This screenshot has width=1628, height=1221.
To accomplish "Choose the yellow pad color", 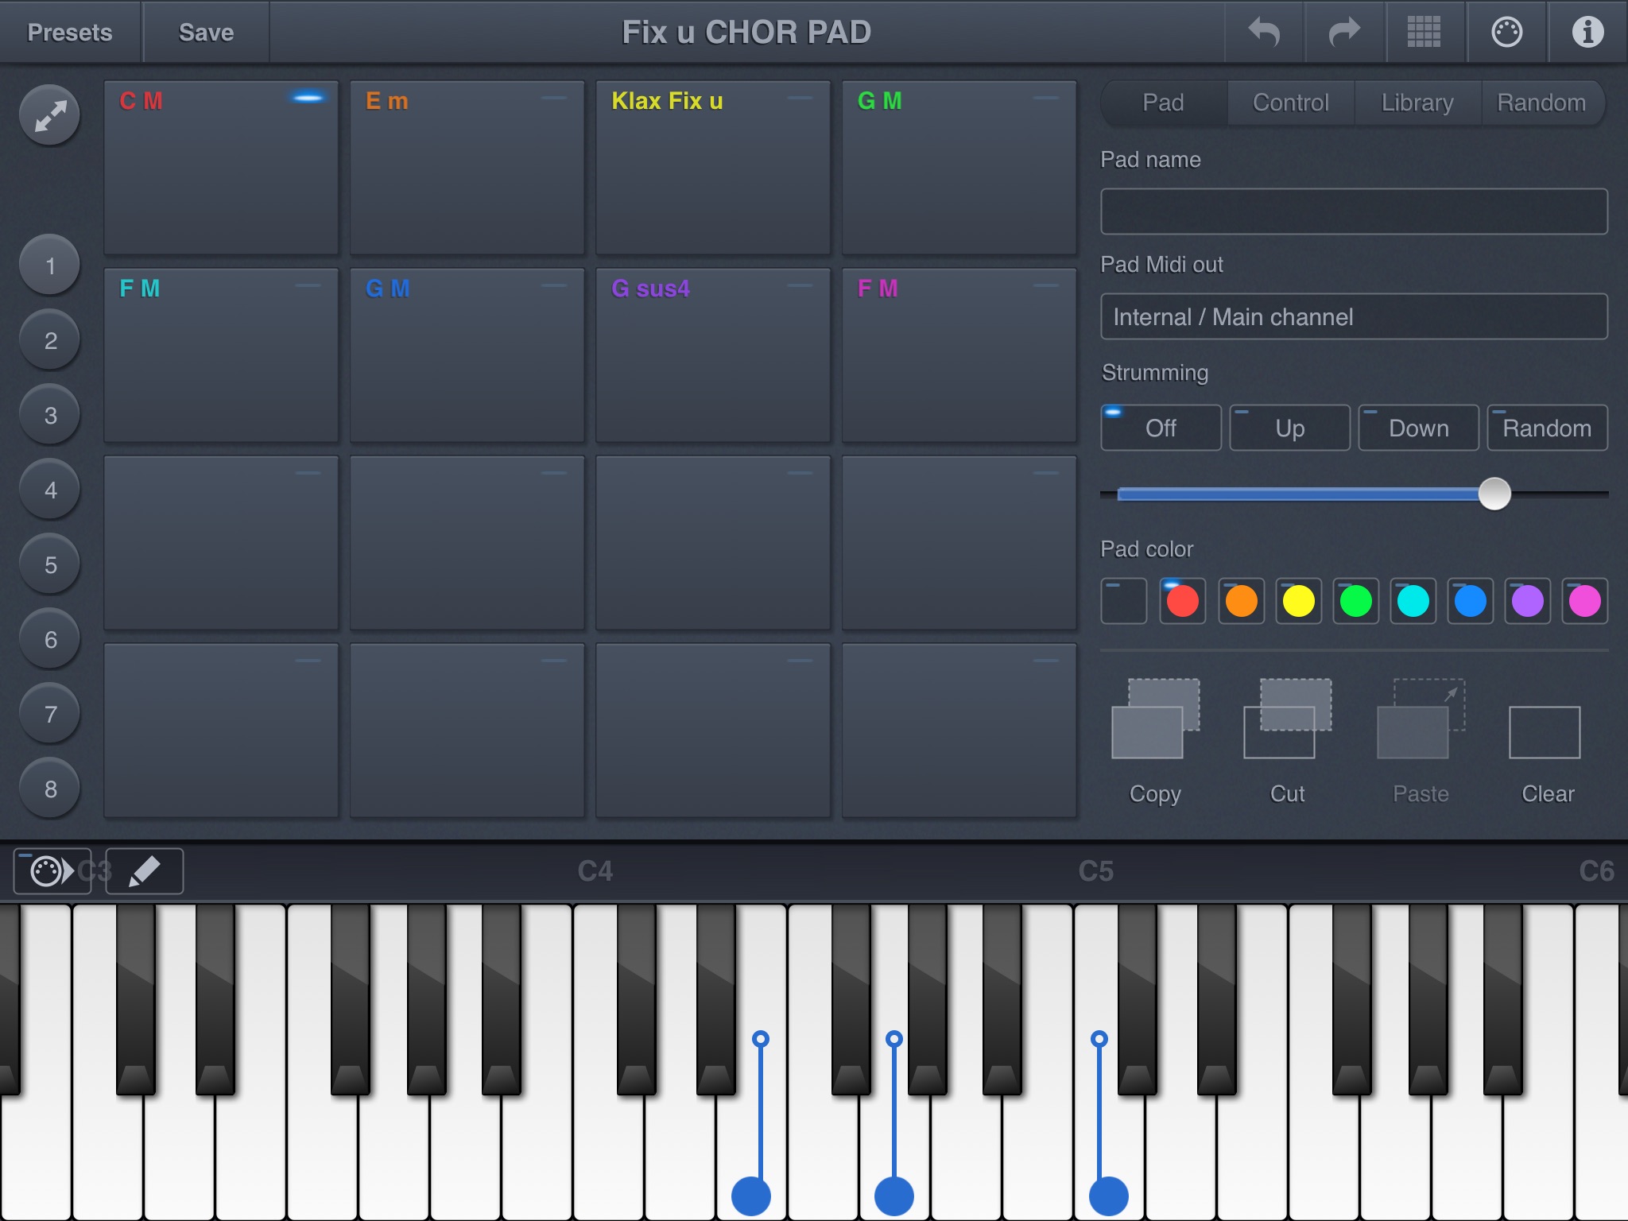I will point(1299,601).
